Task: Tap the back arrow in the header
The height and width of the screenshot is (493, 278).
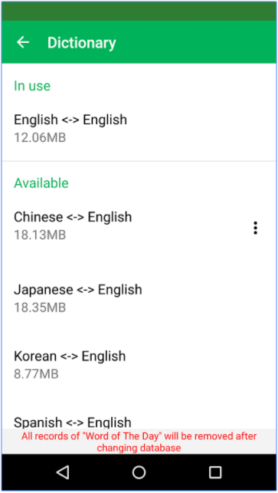Action: 23,42
